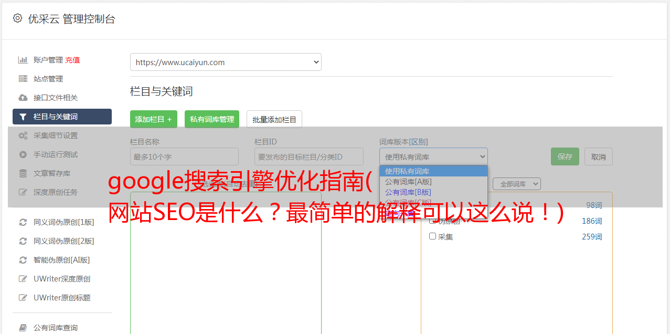The height and width of the screenshot is (334, 670).
Task: Open 账户管理 menu item
Action: pos(48,60)
